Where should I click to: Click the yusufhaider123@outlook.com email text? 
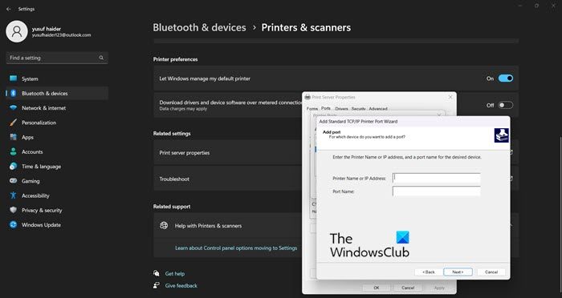(61, 35)
